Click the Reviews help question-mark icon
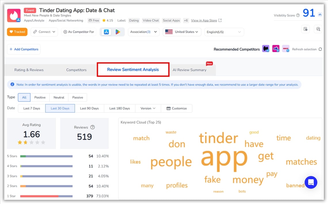This screenshot has height=204, width=328. (92, 127)
